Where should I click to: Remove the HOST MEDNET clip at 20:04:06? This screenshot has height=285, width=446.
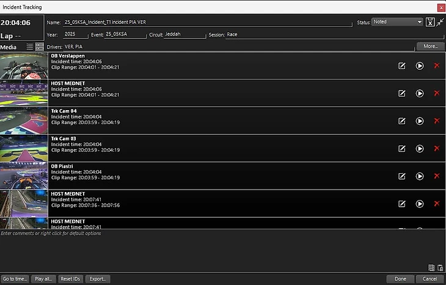[437, 94]
